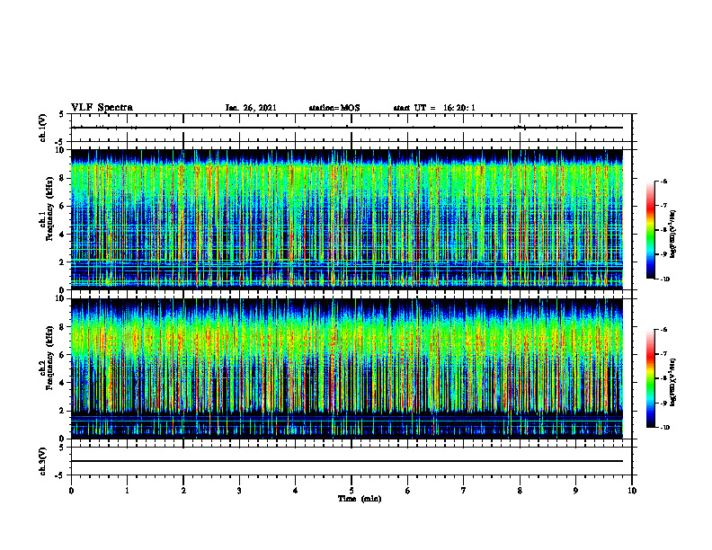The height and width of the screenshot is (550, 712).
Task: Click the "0" tick on the time axis
Action: click(x=71, y=491)
